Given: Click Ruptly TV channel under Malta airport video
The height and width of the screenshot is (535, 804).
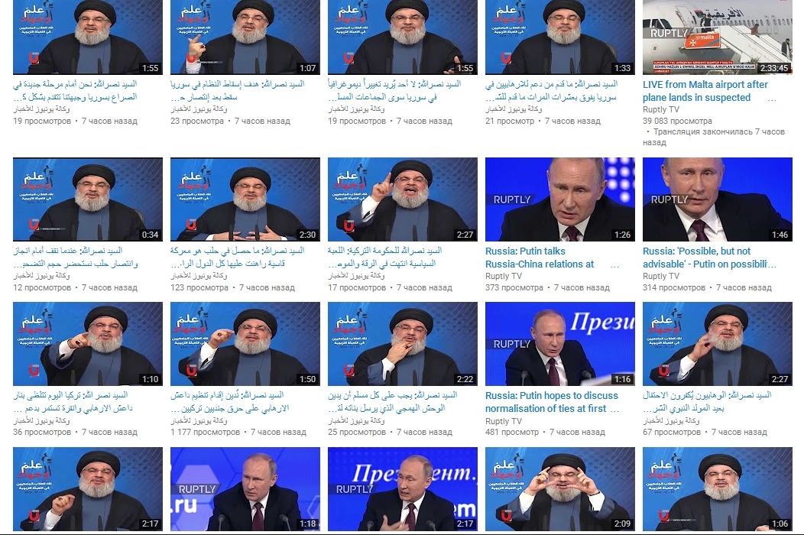Looking at the screenshot, I should pos(661,109).
